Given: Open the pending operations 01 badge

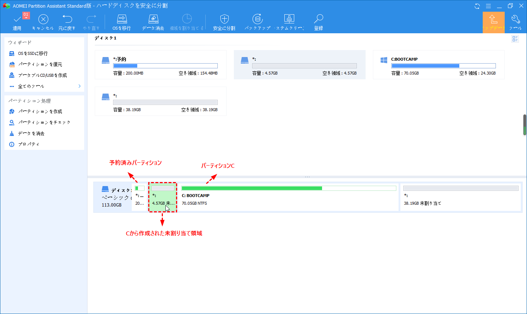Looking at the screenshot, I should pos(26,15).
